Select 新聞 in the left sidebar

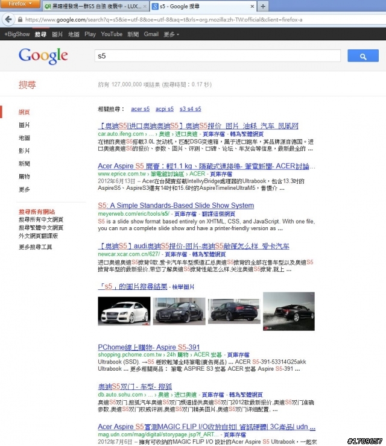pyautogui.click(x=24, y=163)
